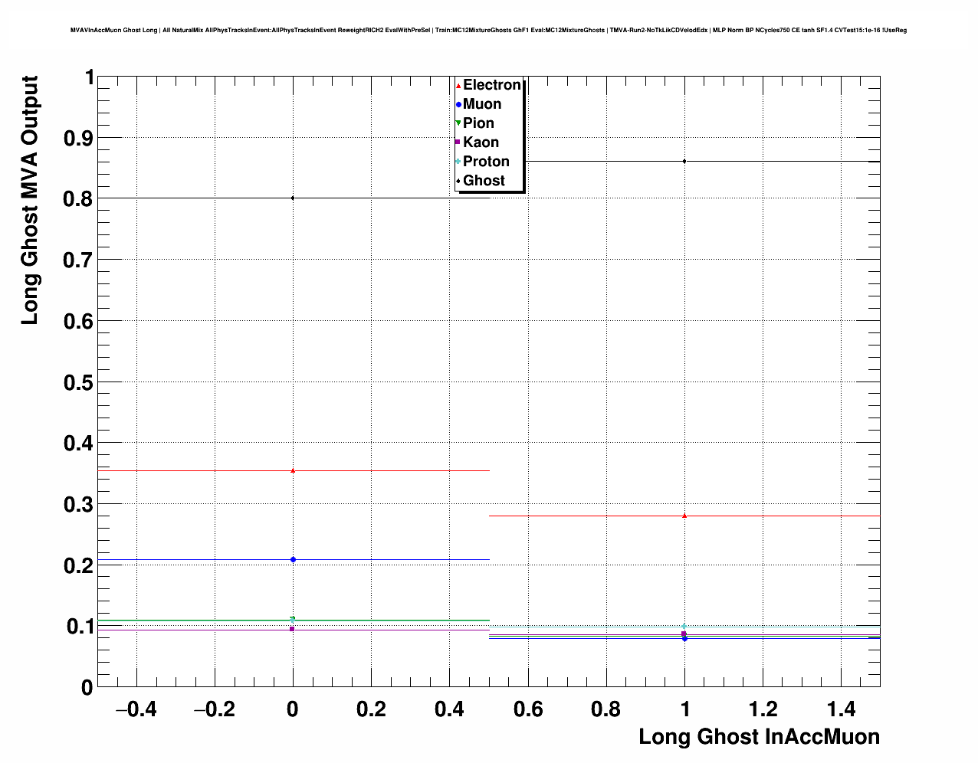Click the y-axis label 0.5
Screen dimensions: 978x763
(x=77, y=382)
